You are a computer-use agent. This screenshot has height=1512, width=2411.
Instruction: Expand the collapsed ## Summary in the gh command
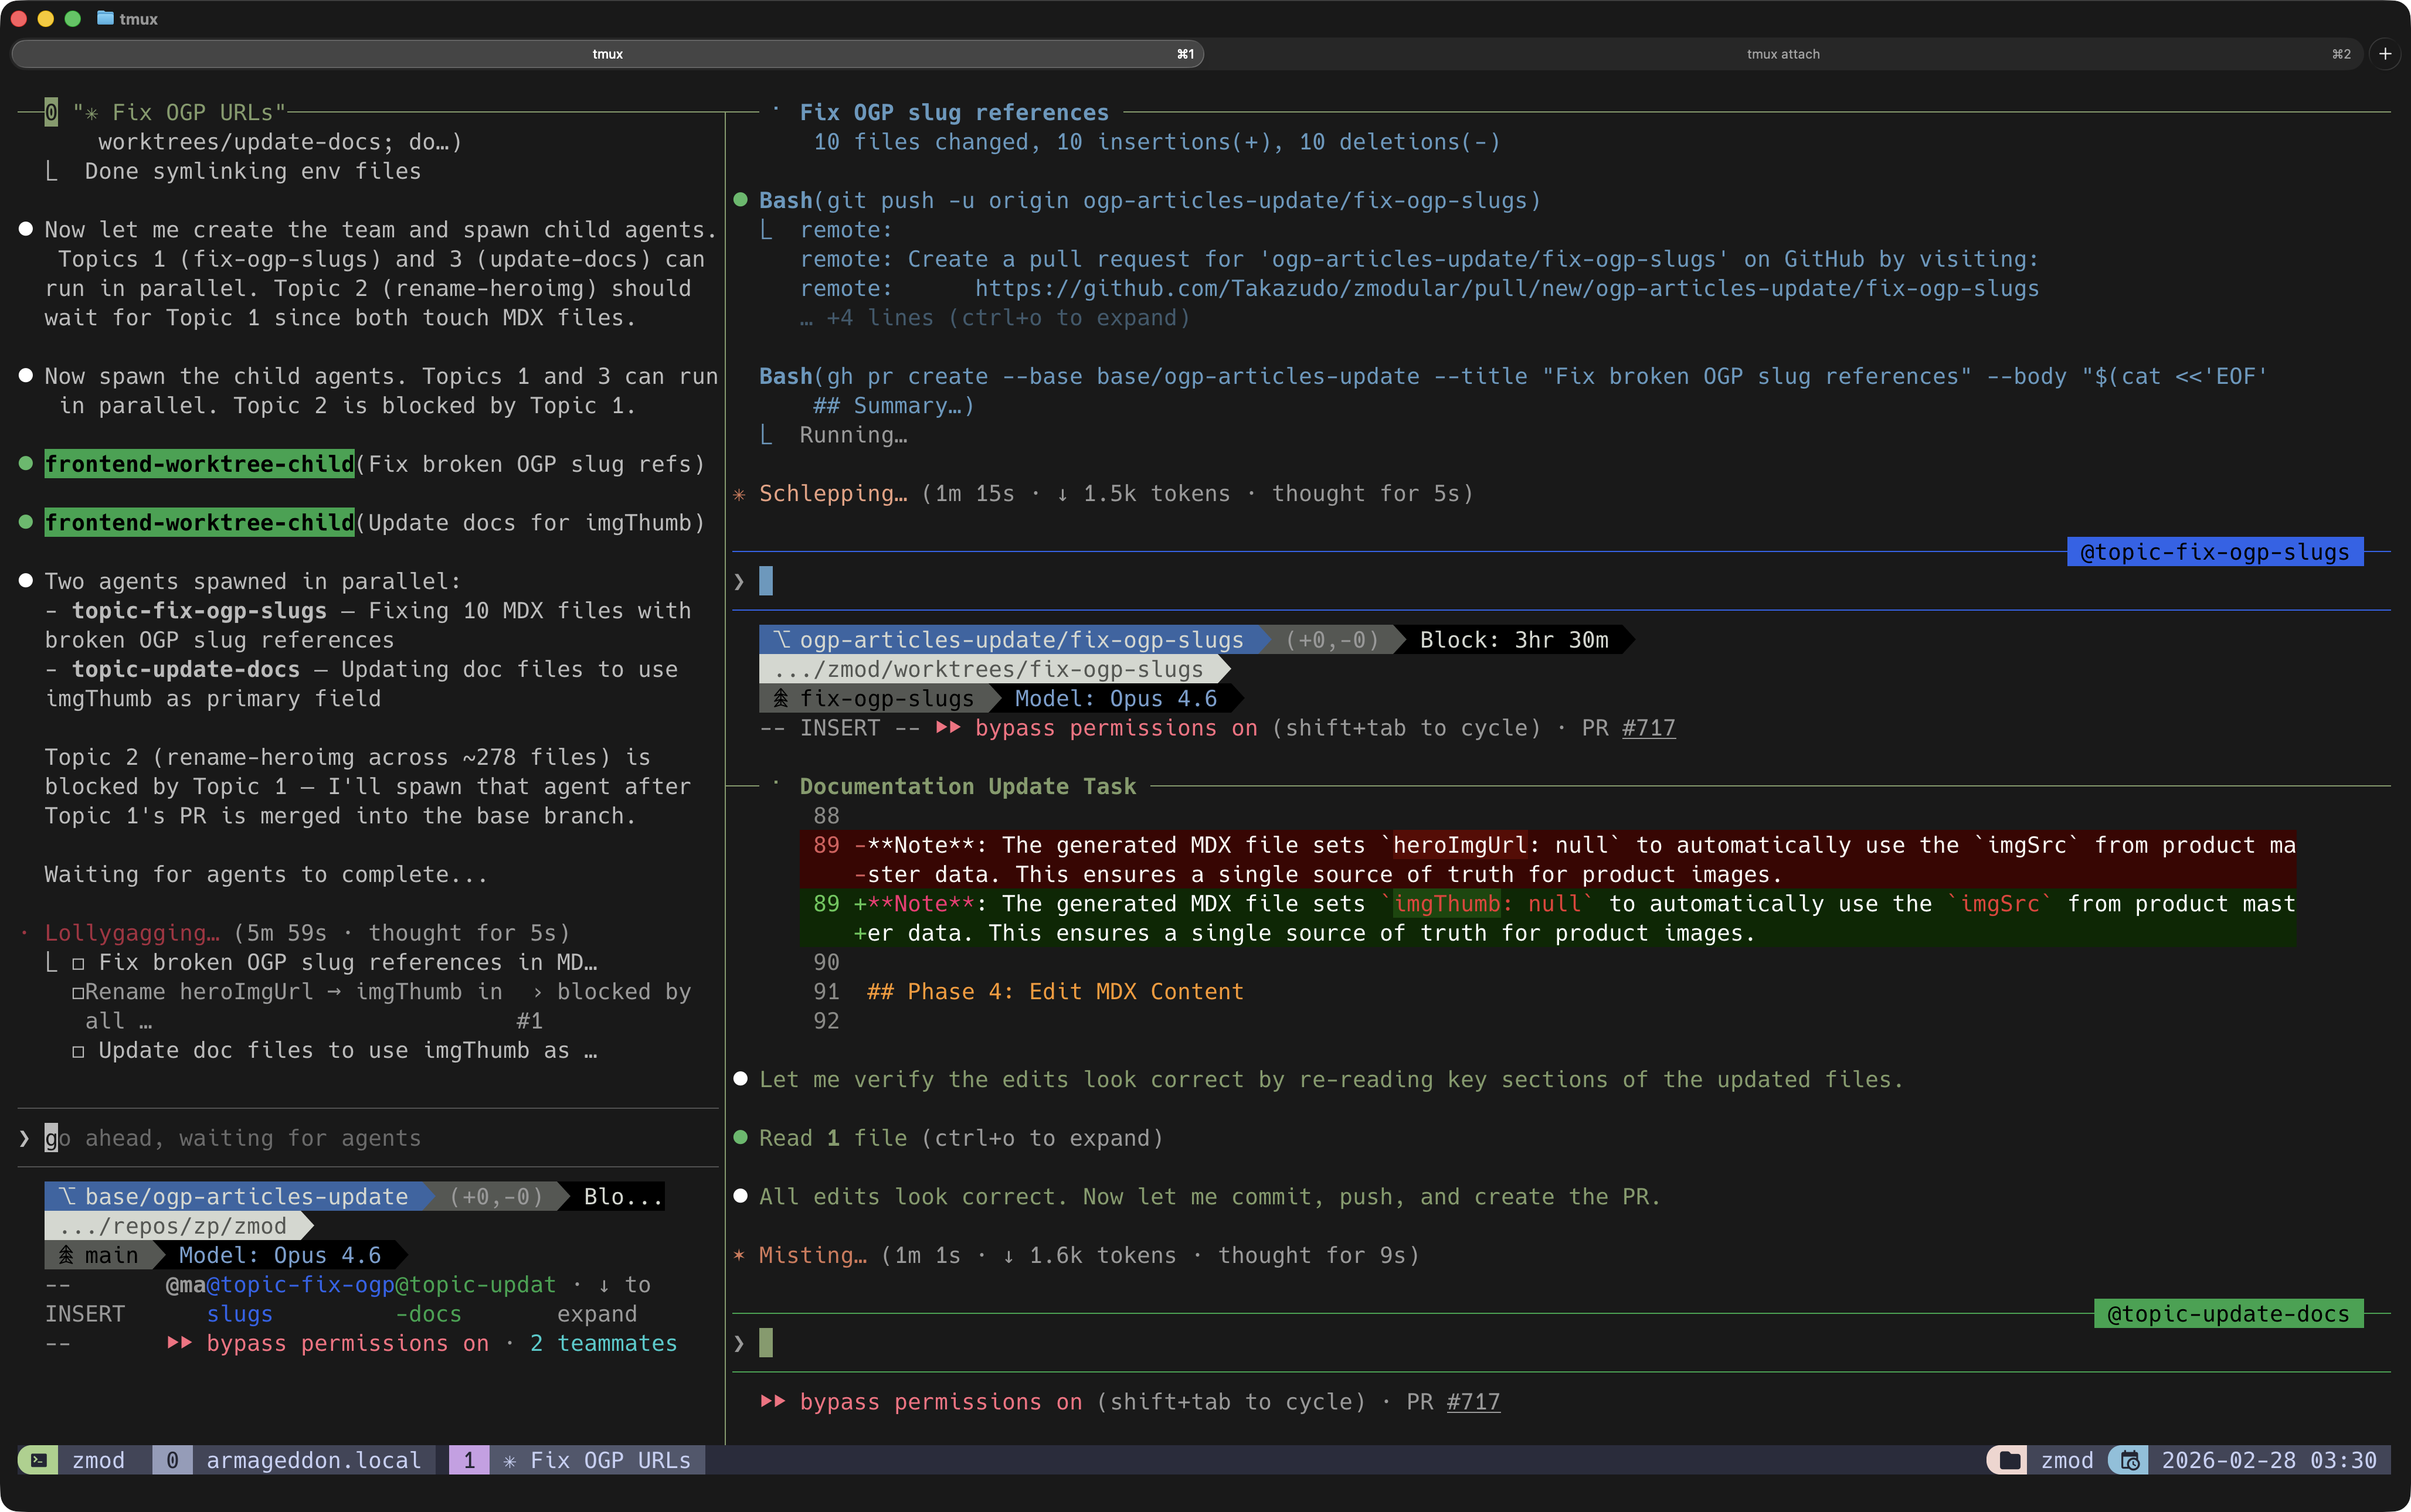(891, 405)
